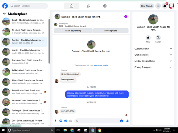Open the Home tab icon
Viewport: 178px width, 133px height.
[72, 6]
